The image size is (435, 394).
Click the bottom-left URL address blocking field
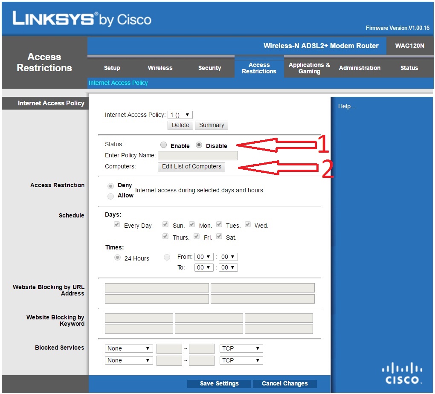coord(157,299)
